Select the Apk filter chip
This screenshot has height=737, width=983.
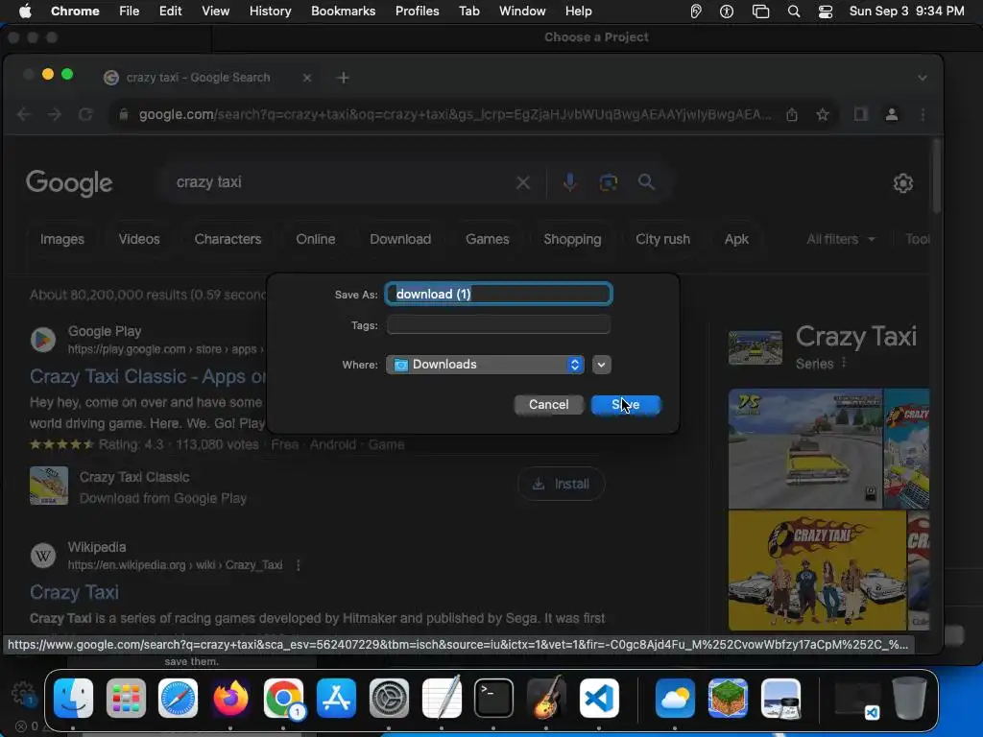736,239
